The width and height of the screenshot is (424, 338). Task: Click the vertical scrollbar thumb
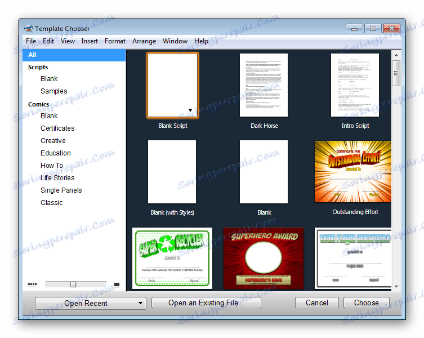tap(396, 73)
